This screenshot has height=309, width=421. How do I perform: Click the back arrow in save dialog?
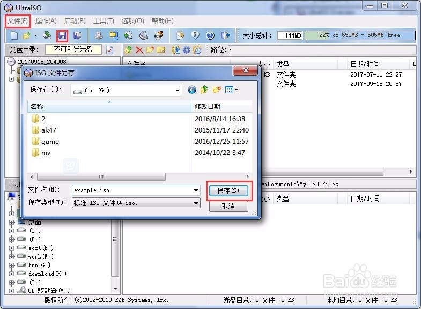click(x=191, y=90)
